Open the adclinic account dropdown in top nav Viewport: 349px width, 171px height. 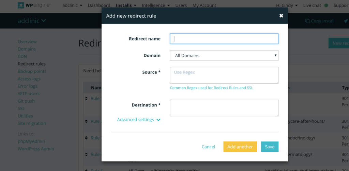point(72,5)
